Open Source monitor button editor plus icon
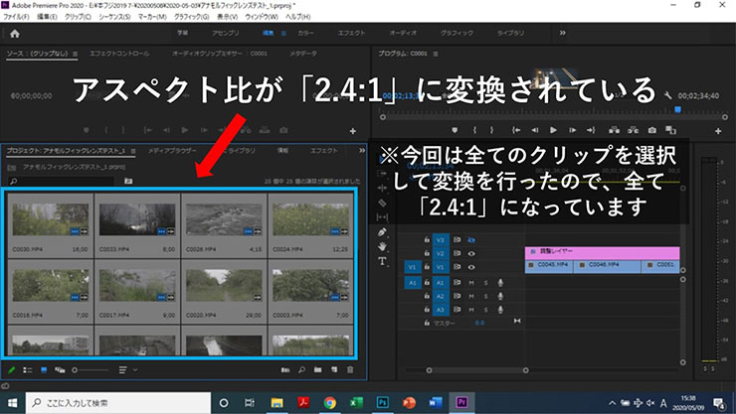This screenshot has height=414, width=736. click(352, 132)
